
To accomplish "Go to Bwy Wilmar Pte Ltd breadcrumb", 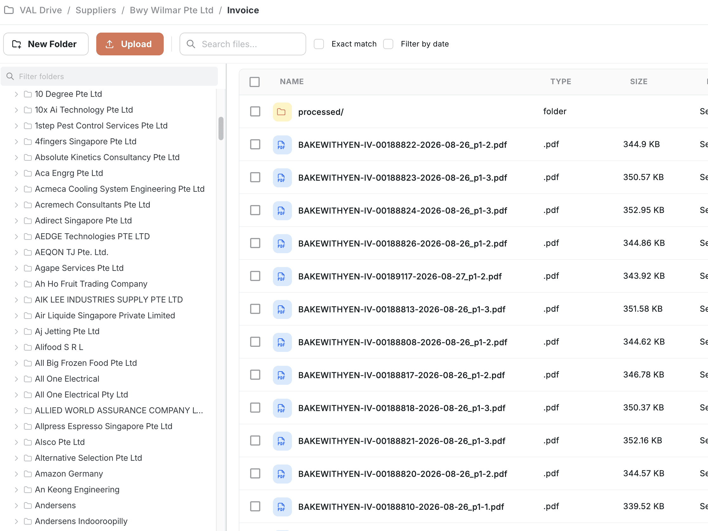I will coord(172,10).
